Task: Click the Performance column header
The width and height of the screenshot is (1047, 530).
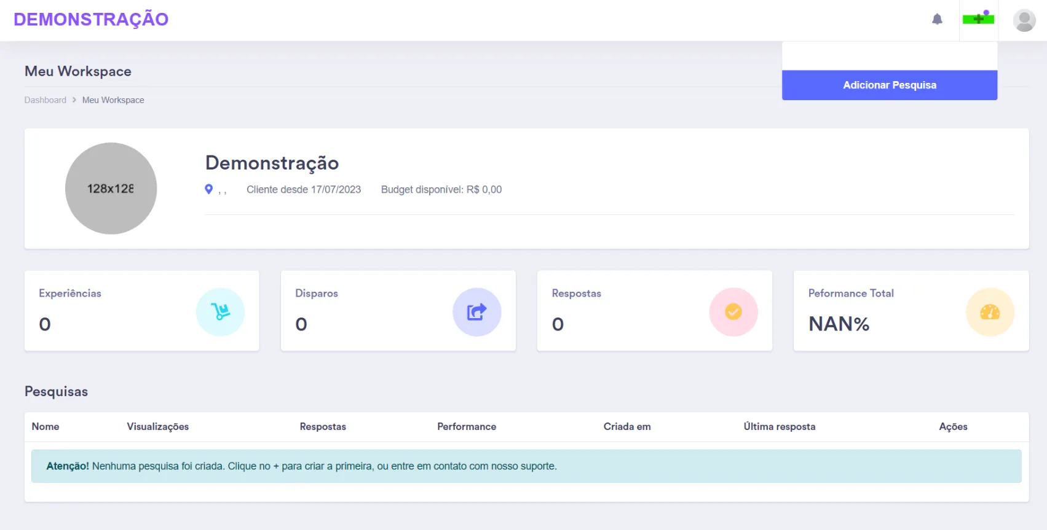Action: pos(467,427)
